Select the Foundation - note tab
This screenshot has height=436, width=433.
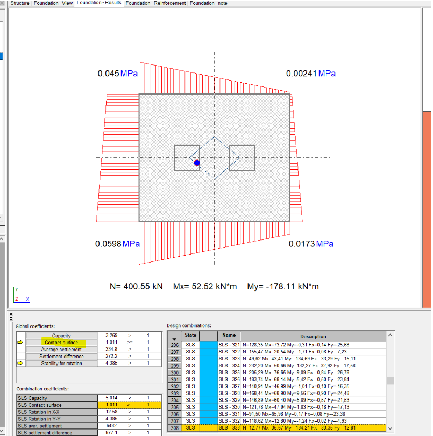tap(209, 3)
